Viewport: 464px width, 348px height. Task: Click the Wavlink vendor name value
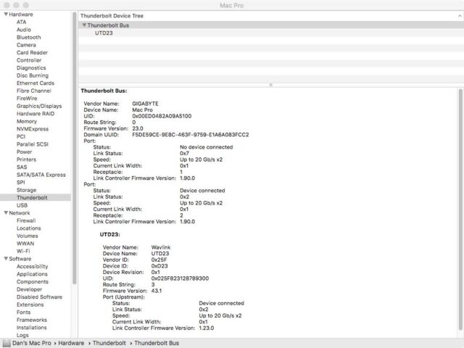click(161, 247)
